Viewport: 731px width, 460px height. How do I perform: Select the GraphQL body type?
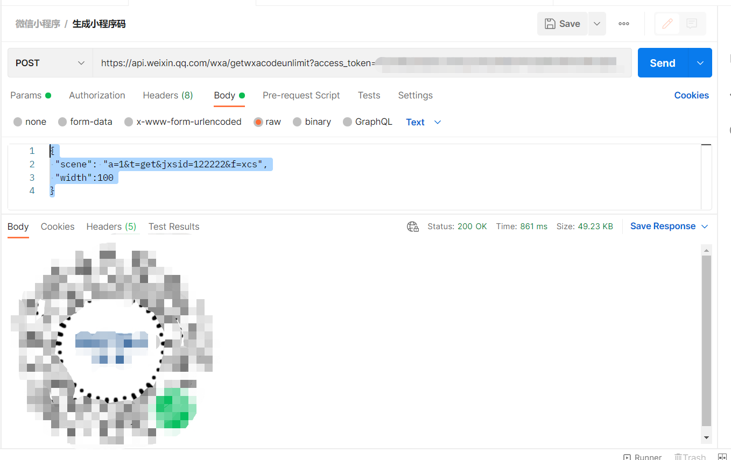coord(368,122)
